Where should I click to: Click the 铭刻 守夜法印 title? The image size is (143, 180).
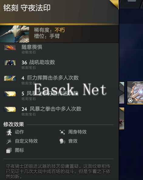[x=27, y=8]
